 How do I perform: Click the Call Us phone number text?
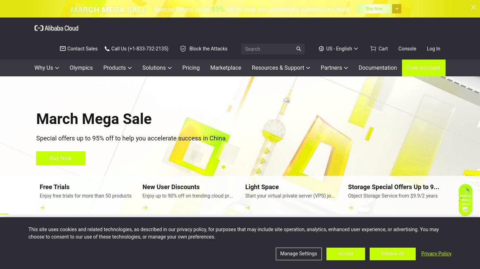[x=140, y=49]
